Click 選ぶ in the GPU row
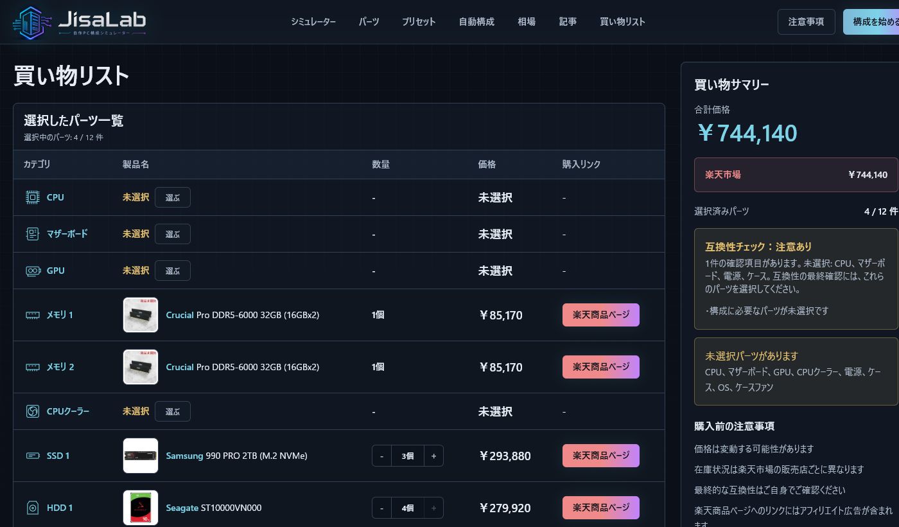The image size is (899, 527). pyautogui.click(x=173, y=271)
